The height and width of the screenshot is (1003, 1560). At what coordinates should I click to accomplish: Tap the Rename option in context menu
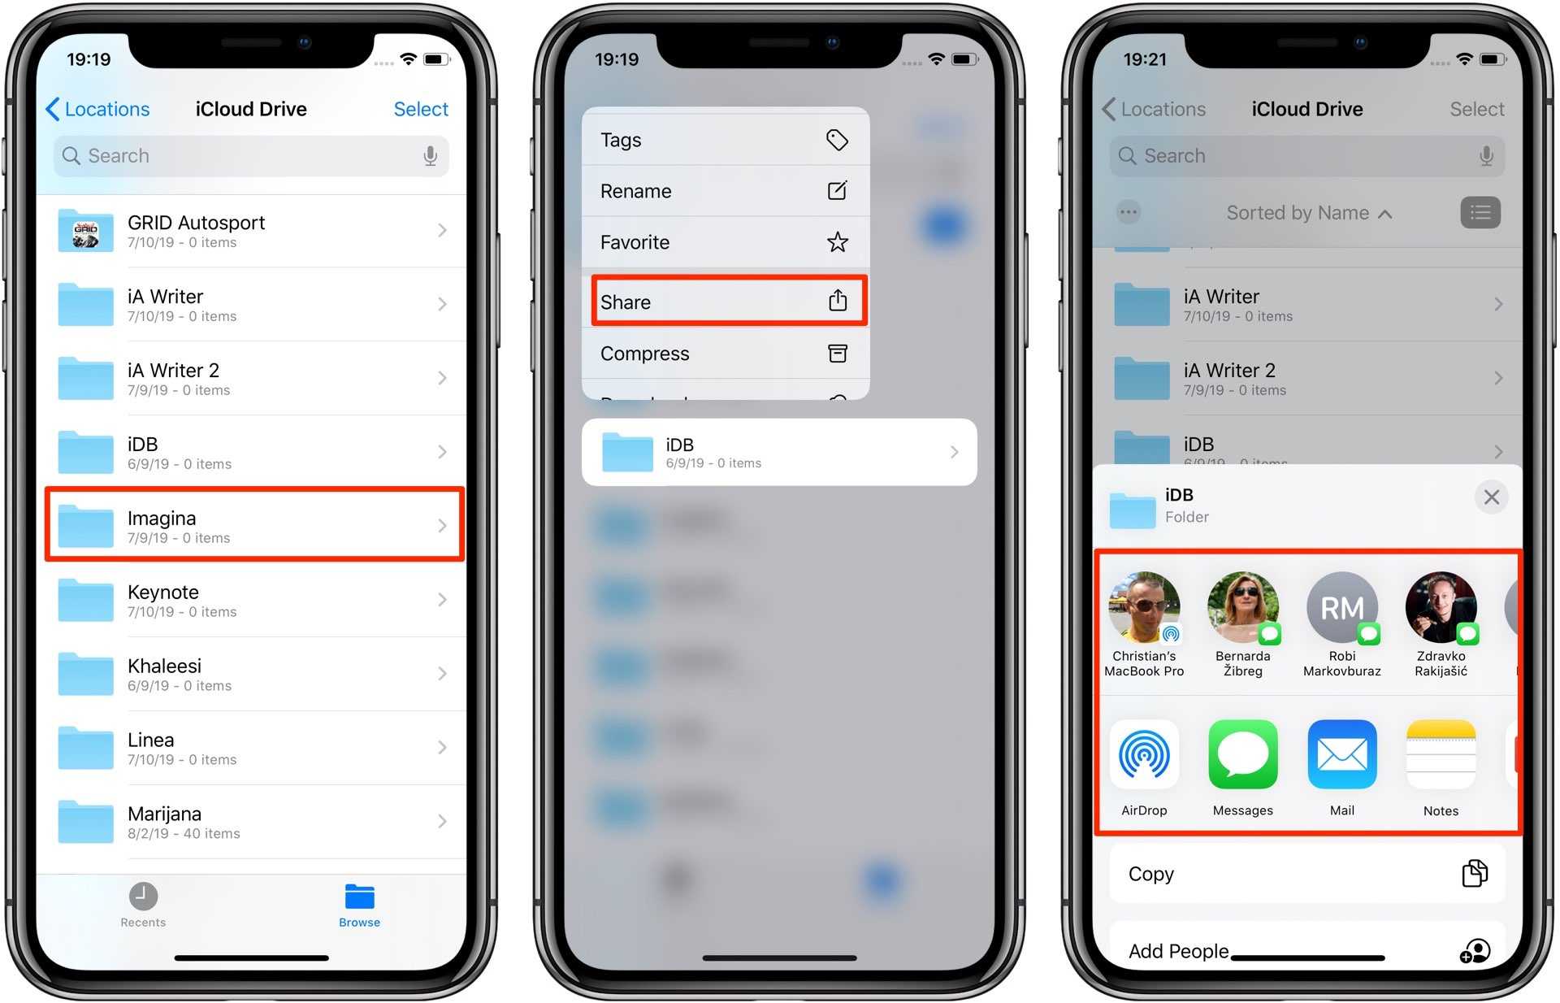[718, 191]
